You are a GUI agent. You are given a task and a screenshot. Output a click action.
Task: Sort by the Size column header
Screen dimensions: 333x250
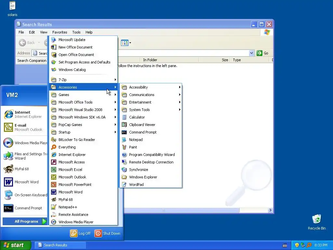click(214, 60)
